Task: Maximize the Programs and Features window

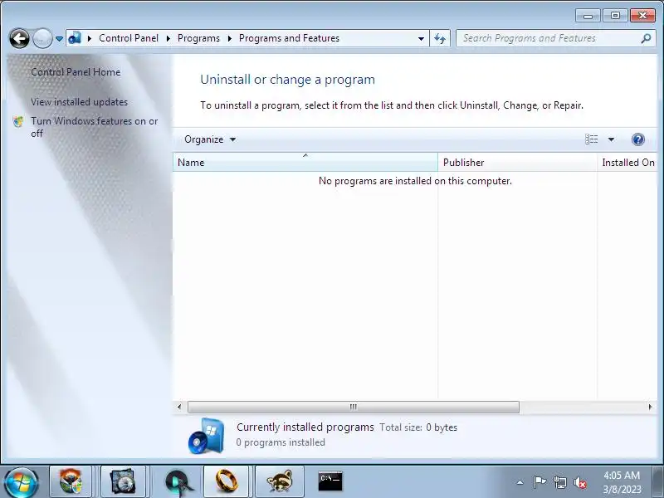Action: [x=615, y=16]
